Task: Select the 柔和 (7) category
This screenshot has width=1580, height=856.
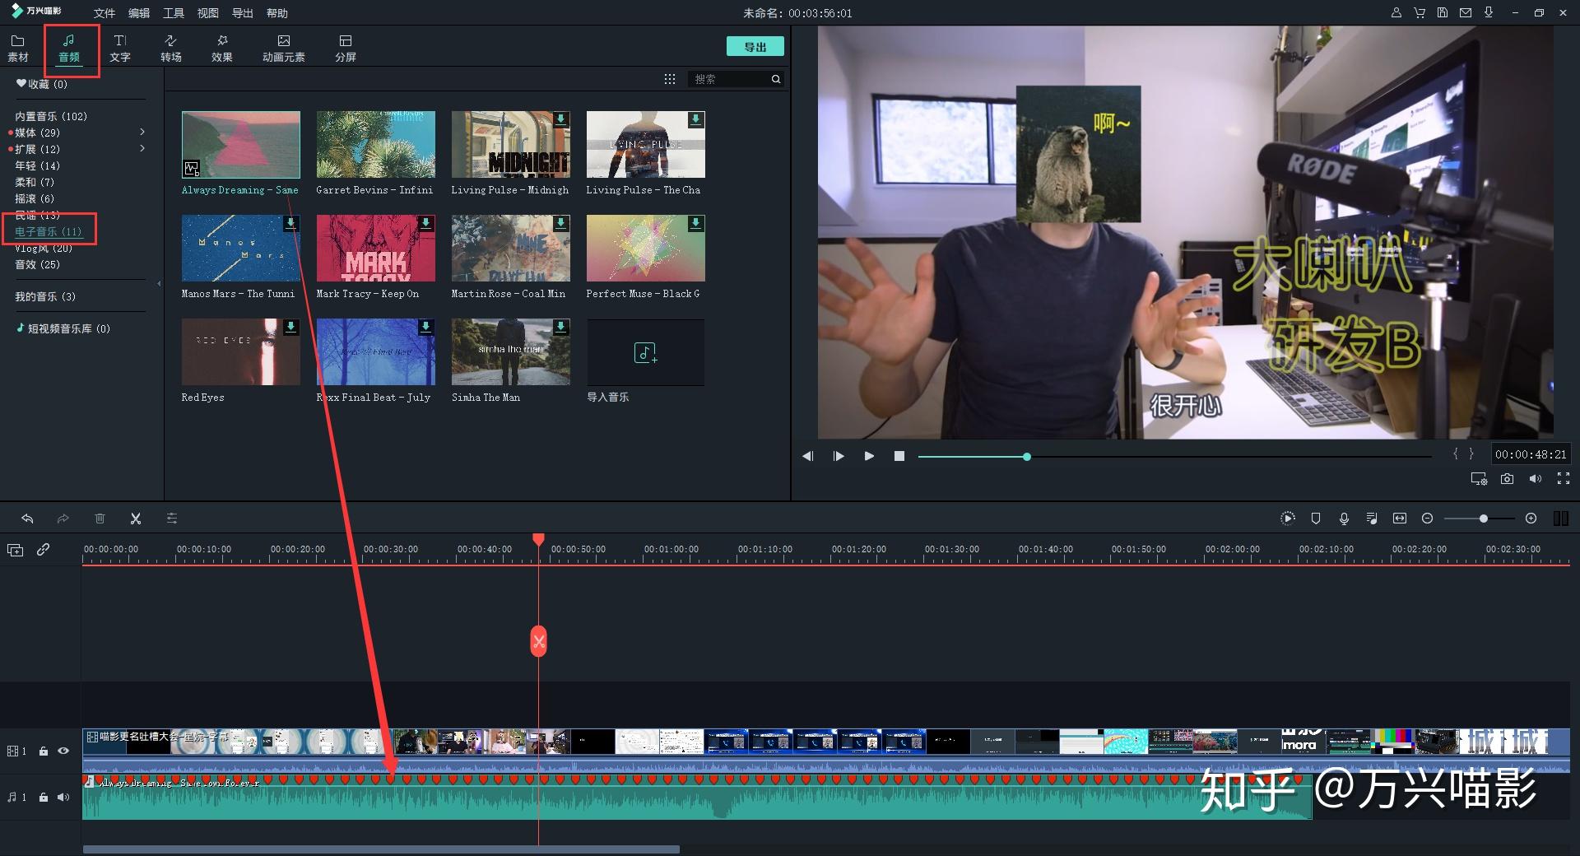Action: coord(35,182)
